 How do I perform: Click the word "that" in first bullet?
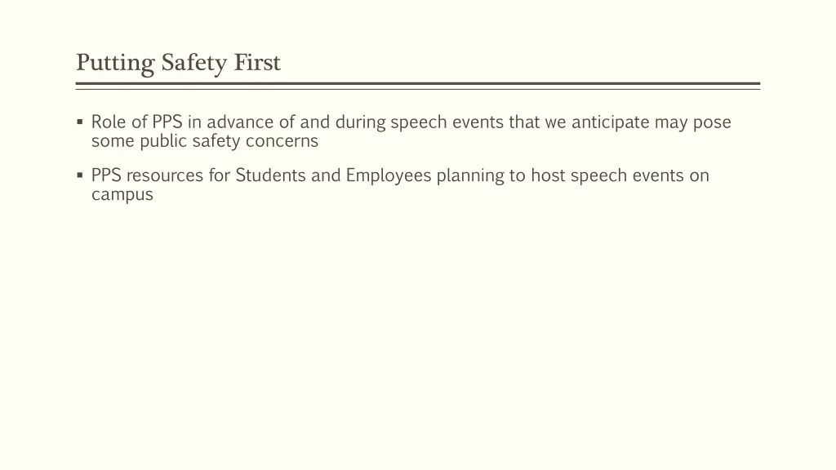(x=524, y=122)
